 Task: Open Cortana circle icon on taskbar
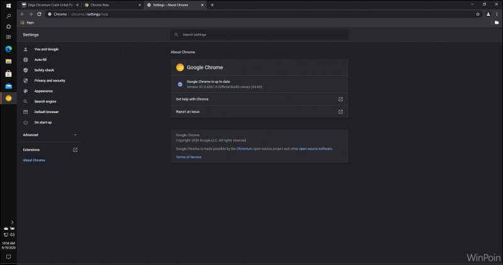[8, 26]
